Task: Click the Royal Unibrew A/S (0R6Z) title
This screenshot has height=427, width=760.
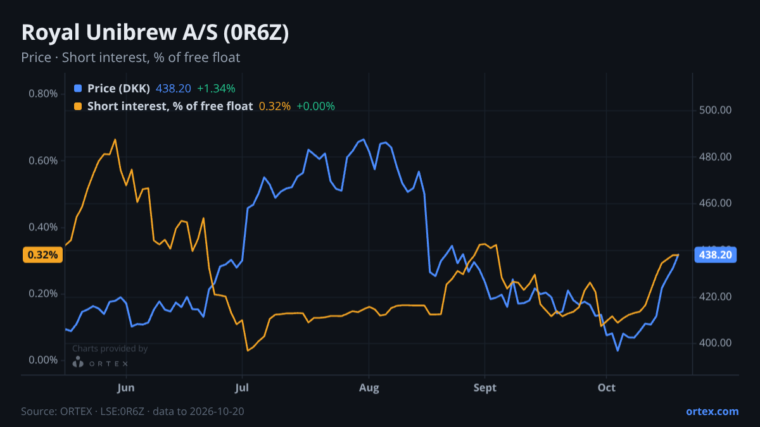Action: tap(155, 33)
